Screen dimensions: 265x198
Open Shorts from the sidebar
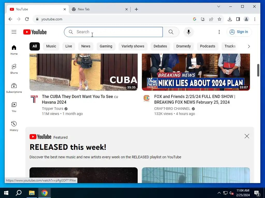point(14,69)
